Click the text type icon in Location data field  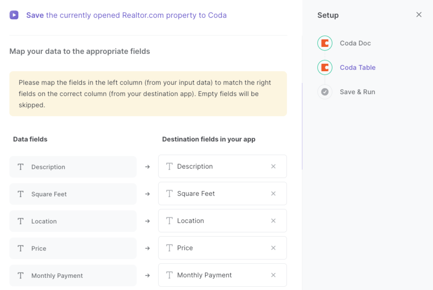(21, 221)
